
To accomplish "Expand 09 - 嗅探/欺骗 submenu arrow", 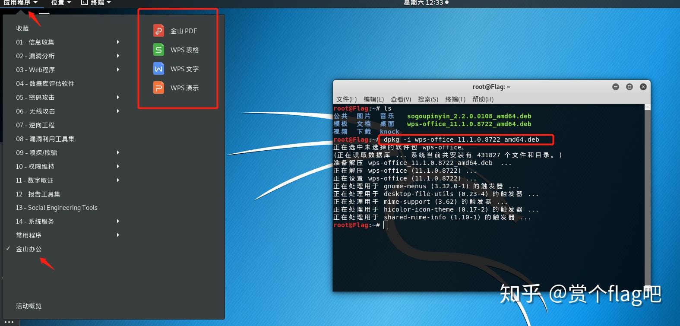I will [118, 152].
